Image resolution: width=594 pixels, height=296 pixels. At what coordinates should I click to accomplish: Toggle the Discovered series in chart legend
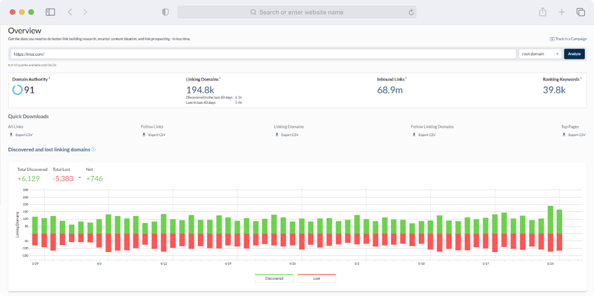coord(274,278)
